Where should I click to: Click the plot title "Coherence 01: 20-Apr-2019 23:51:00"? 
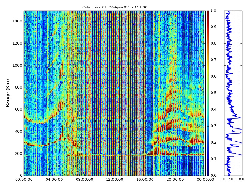tap(115, 7)
